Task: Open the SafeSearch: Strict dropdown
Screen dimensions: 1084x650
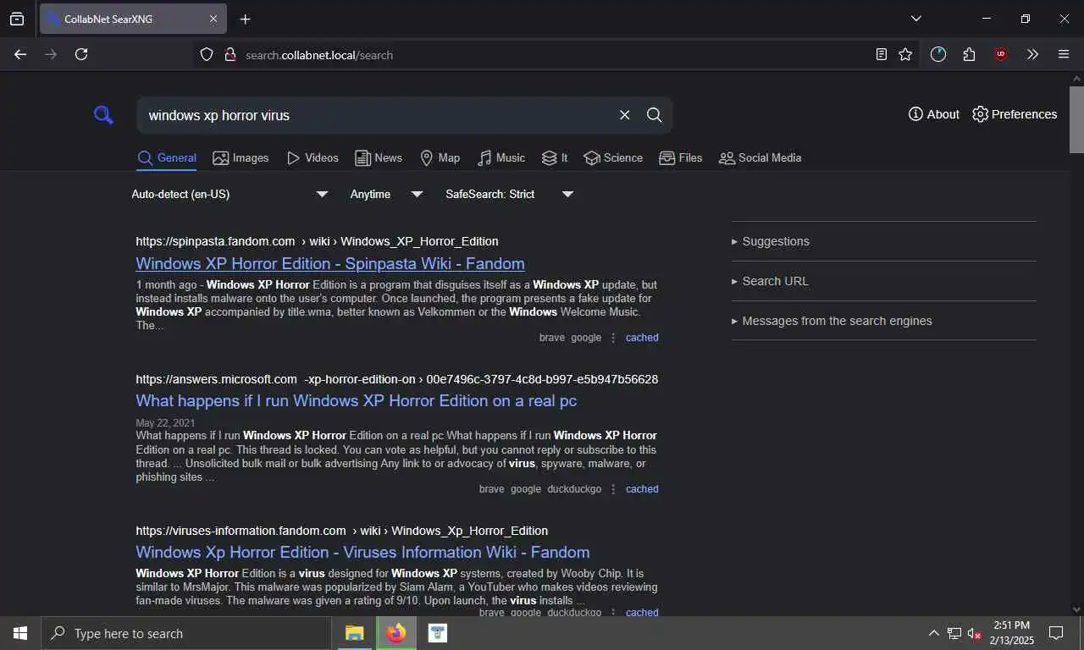Action: pos(510,195)
